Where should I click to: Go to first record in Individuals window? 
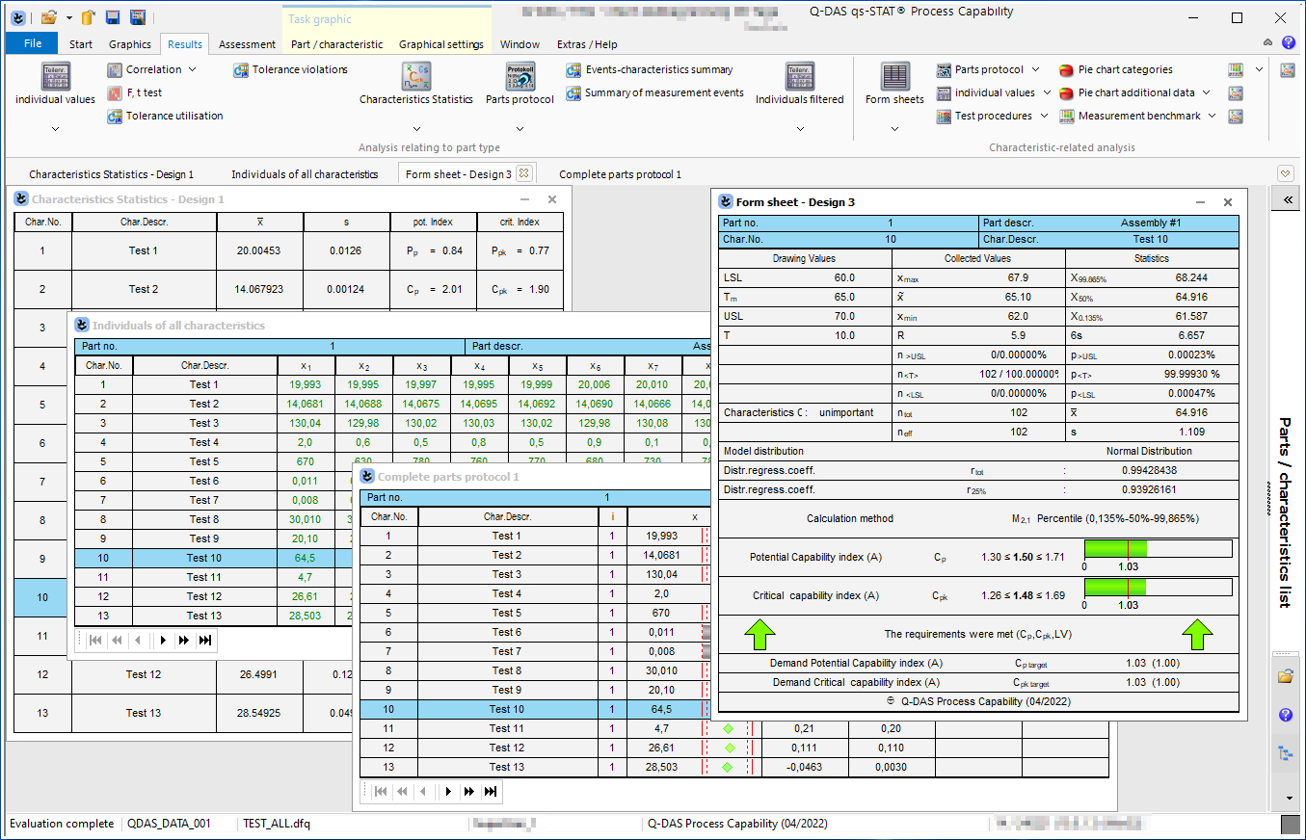(94, 640)
